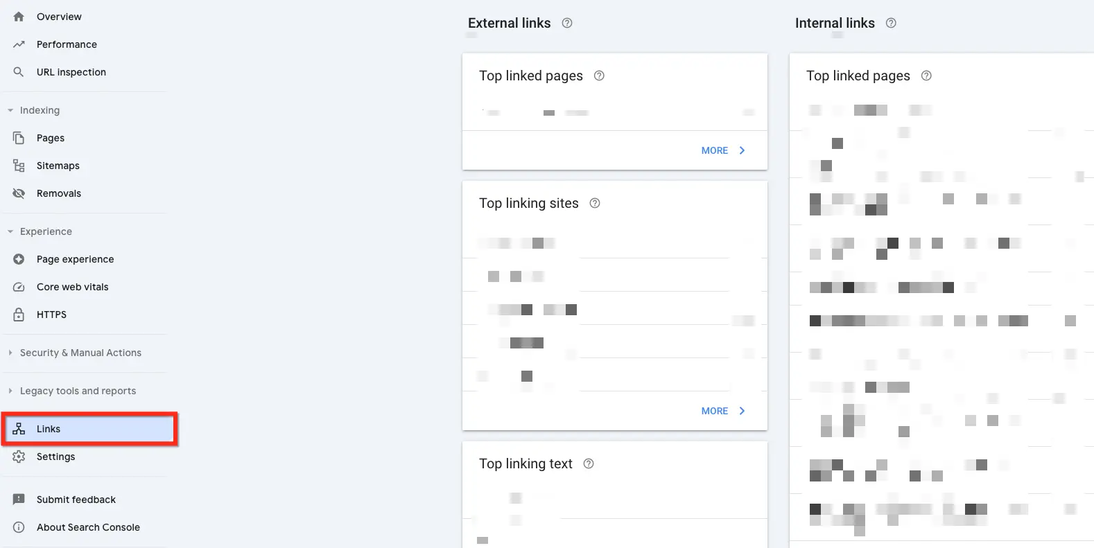Screen dimensions: 1094x548
Task: Open Settings gear icon in sidebar
Action: pos(19,457)
